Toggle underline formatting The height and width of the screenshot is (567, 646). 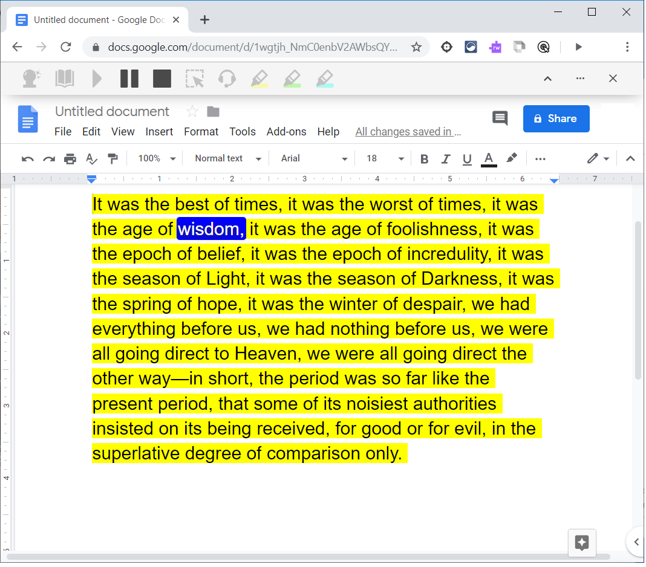467,158
